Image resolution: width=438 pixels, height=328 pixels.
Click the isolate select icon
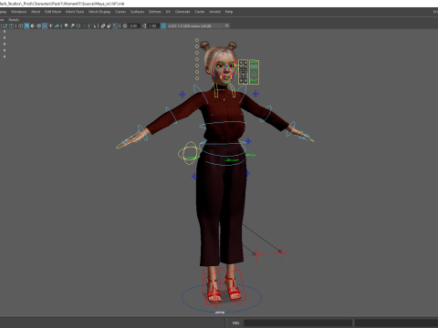click(93, 26)
